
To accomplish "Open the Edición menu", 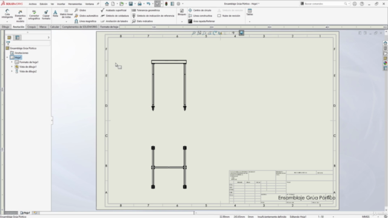I will (43, 4).
